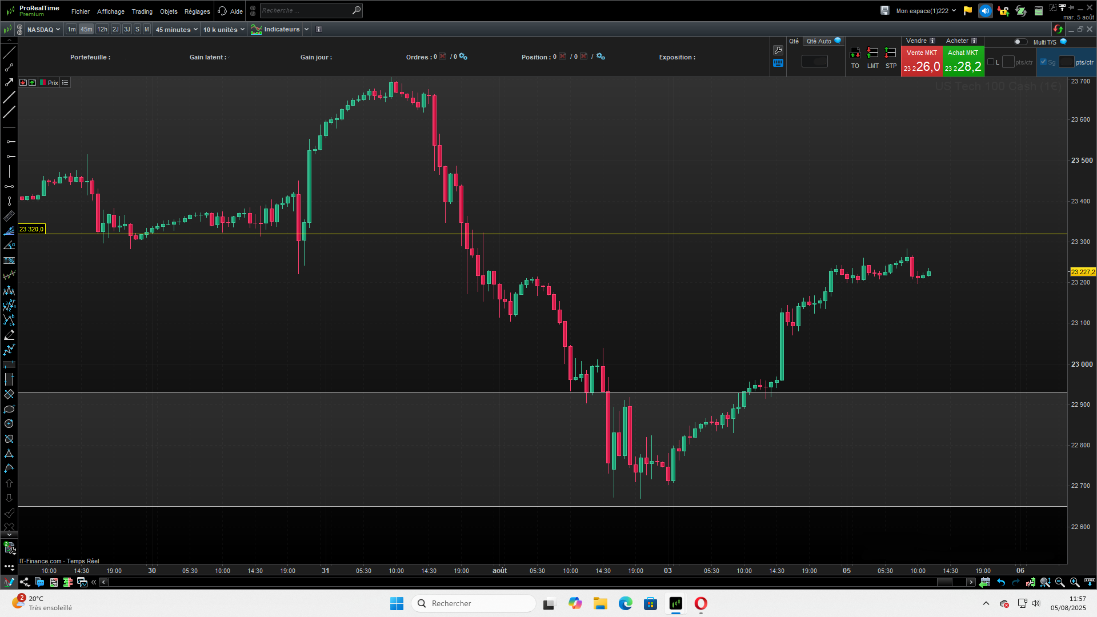Viewport: 1097px width, 617px height.
Task: Enable the L pts/ctr checkbox
Action: tap(991, 62)
